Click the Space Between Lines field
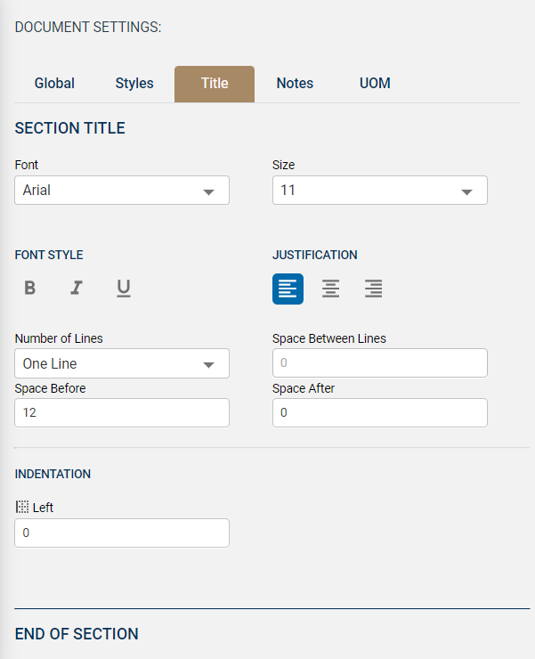The width and height of the screenshot is (535, 659). 379,363
